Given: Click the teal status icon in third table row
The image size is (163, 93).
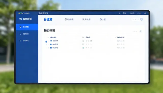Looking at the screenshot, I should pos(83,48).
